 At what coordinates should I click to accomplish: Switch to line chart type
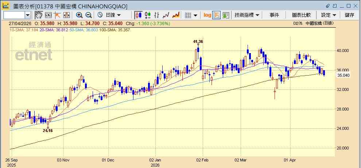pos(166,15)
